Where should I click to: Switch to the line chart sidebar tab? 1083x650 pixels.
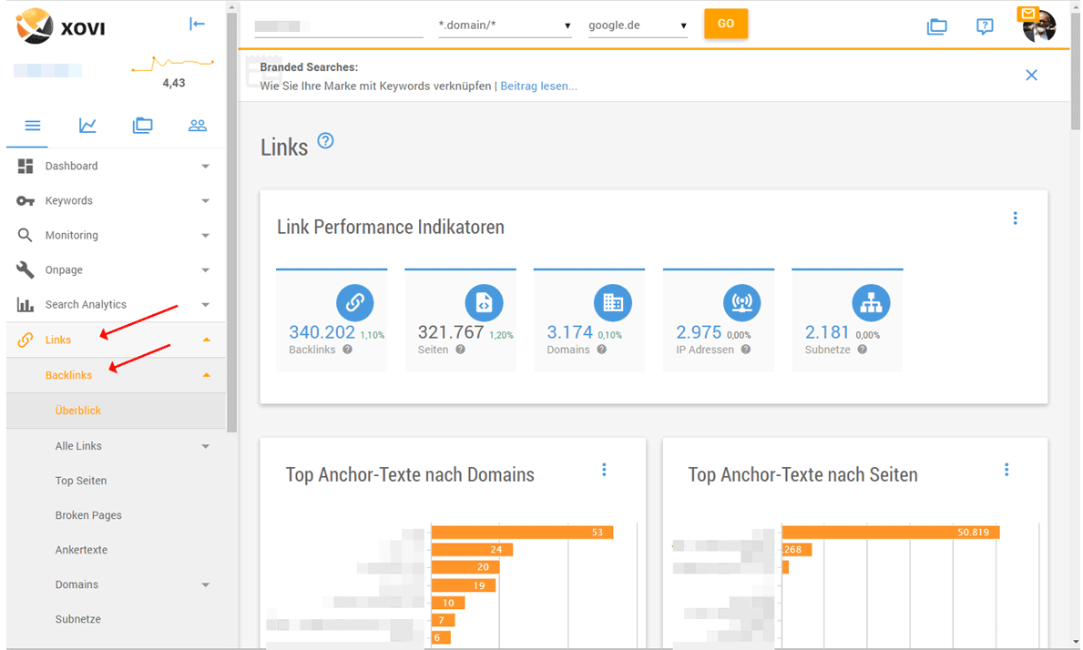click(x=87, y=126)
